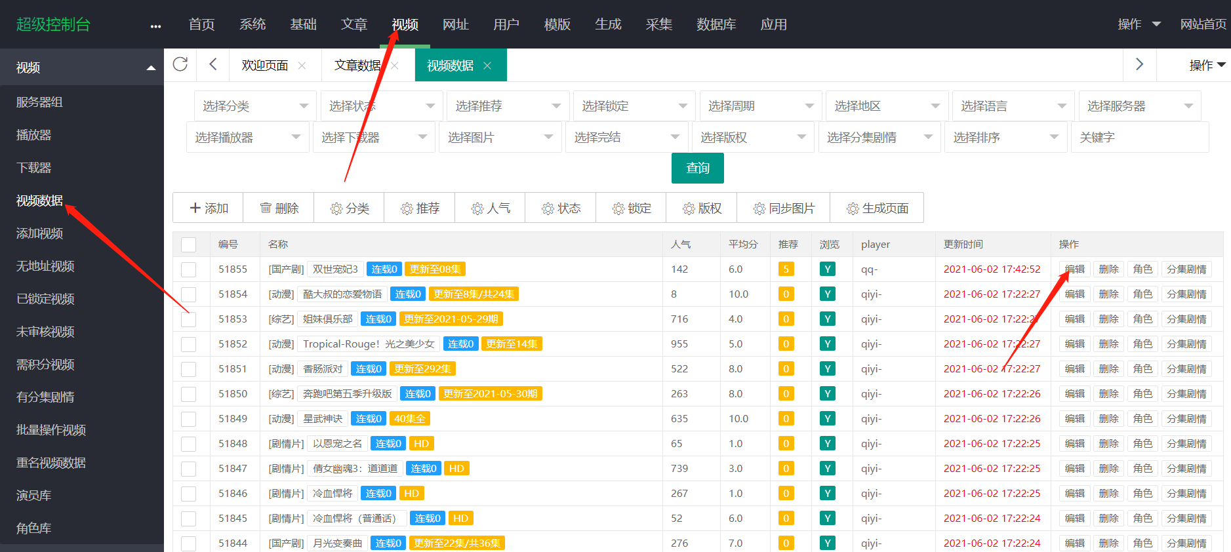Click the orange recommend badge 0 for 51852
The height and width of the screenshot is (552, 1231).
pyautogui.click(x=786, y=344)
